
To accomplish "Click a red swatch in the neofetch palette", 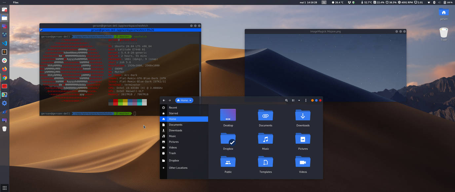I will pyautogui.click(x=116, y=102).
